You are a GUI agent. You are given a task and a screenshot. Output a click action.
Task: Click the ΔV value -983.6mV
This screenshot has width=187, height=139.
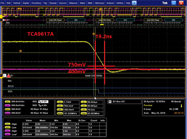pyautogui.click(x=71, y=110)
